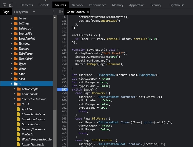Set a breakpoint on line 250

tap(64, 64)
